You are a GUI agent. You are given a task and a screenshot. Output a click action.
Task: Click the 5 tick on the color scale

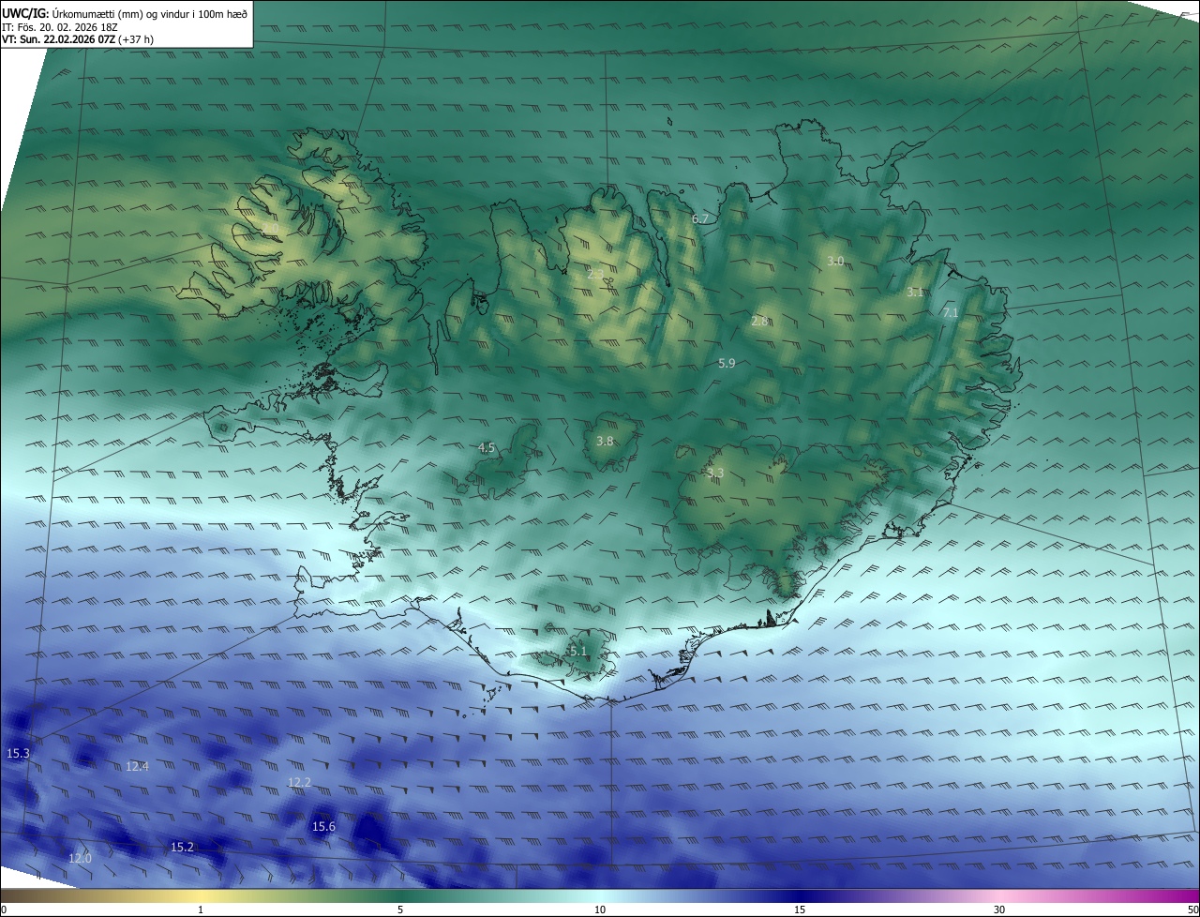(x=400, y=909)
